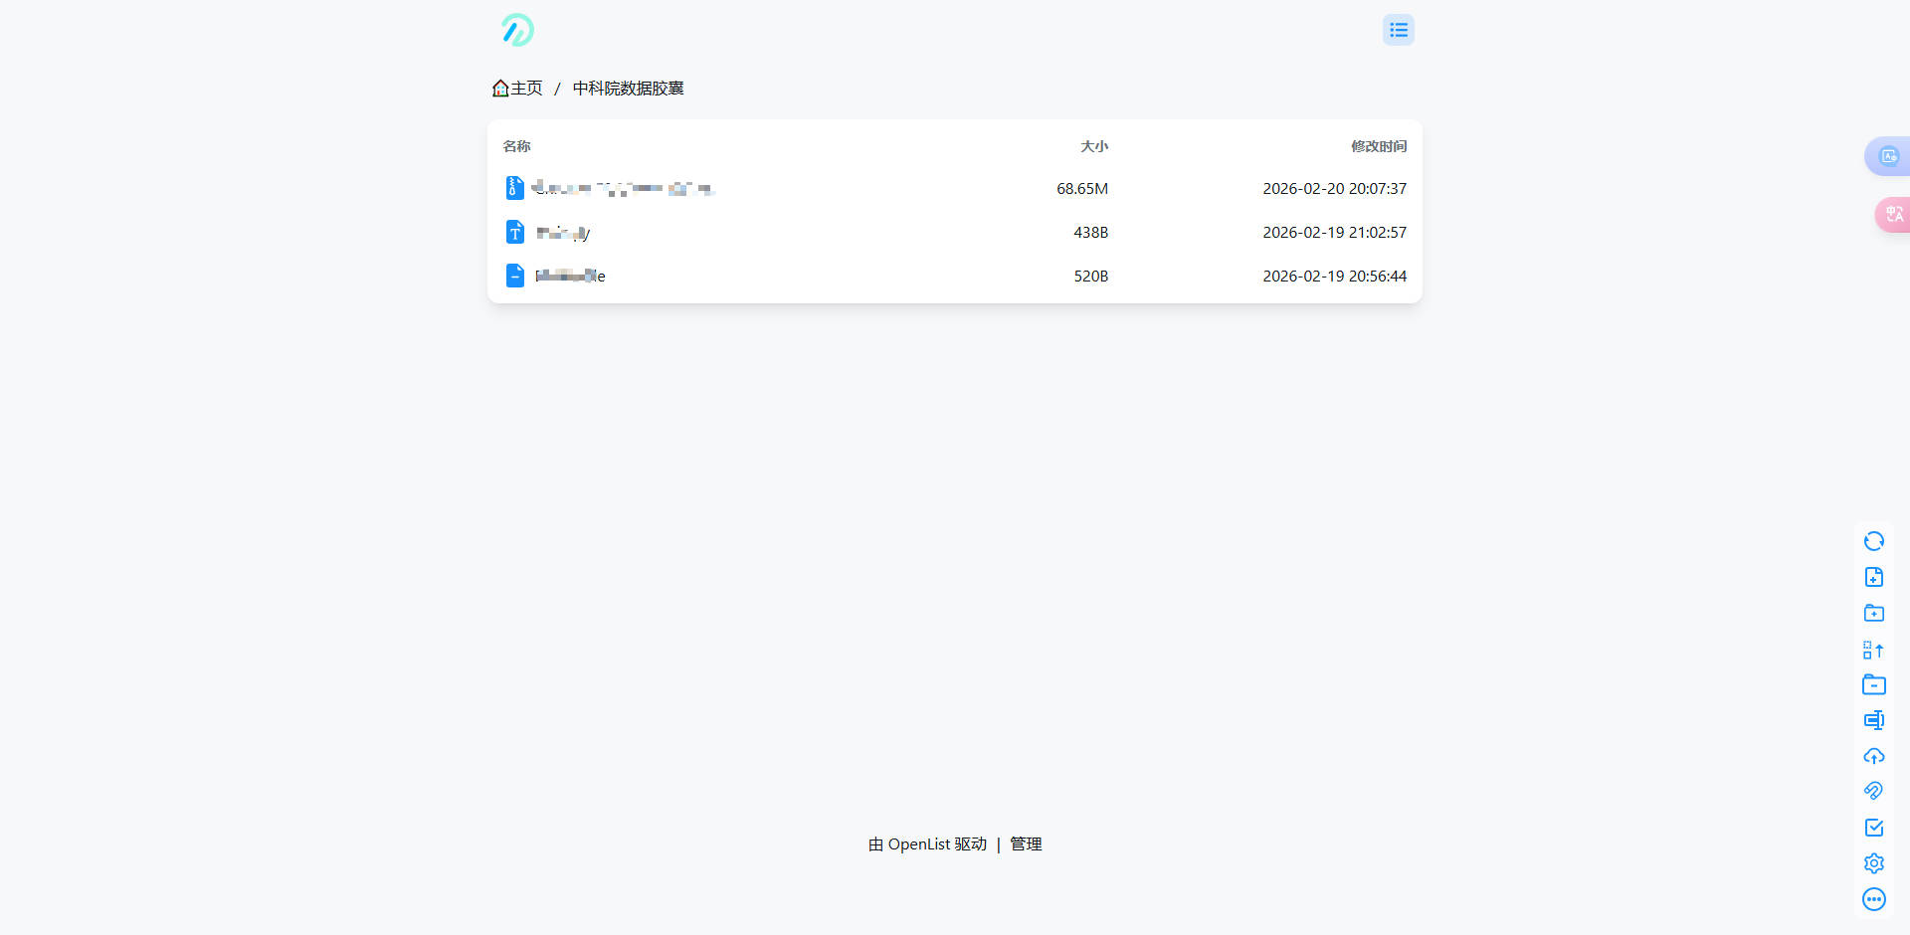The image size is (1910, 935).
Task: Collapse the more-options toolbar button
Action: pyautogui.click(x=1873, y=899)
